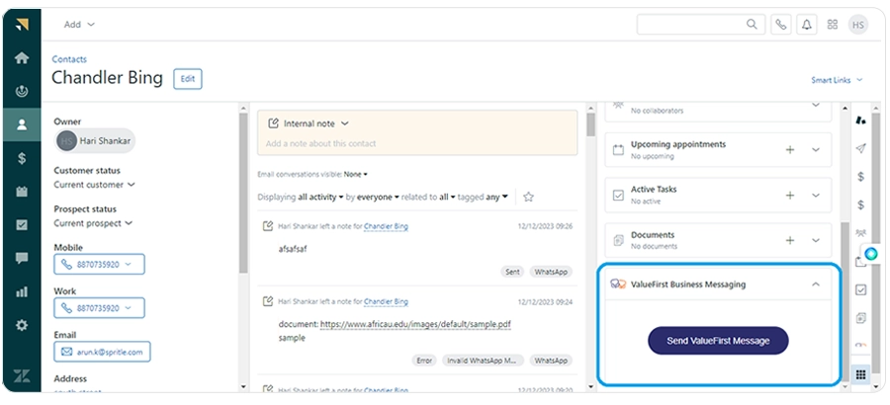
Task: Click Mobile number 8870735920 button
Action: [x=99, y=265]
